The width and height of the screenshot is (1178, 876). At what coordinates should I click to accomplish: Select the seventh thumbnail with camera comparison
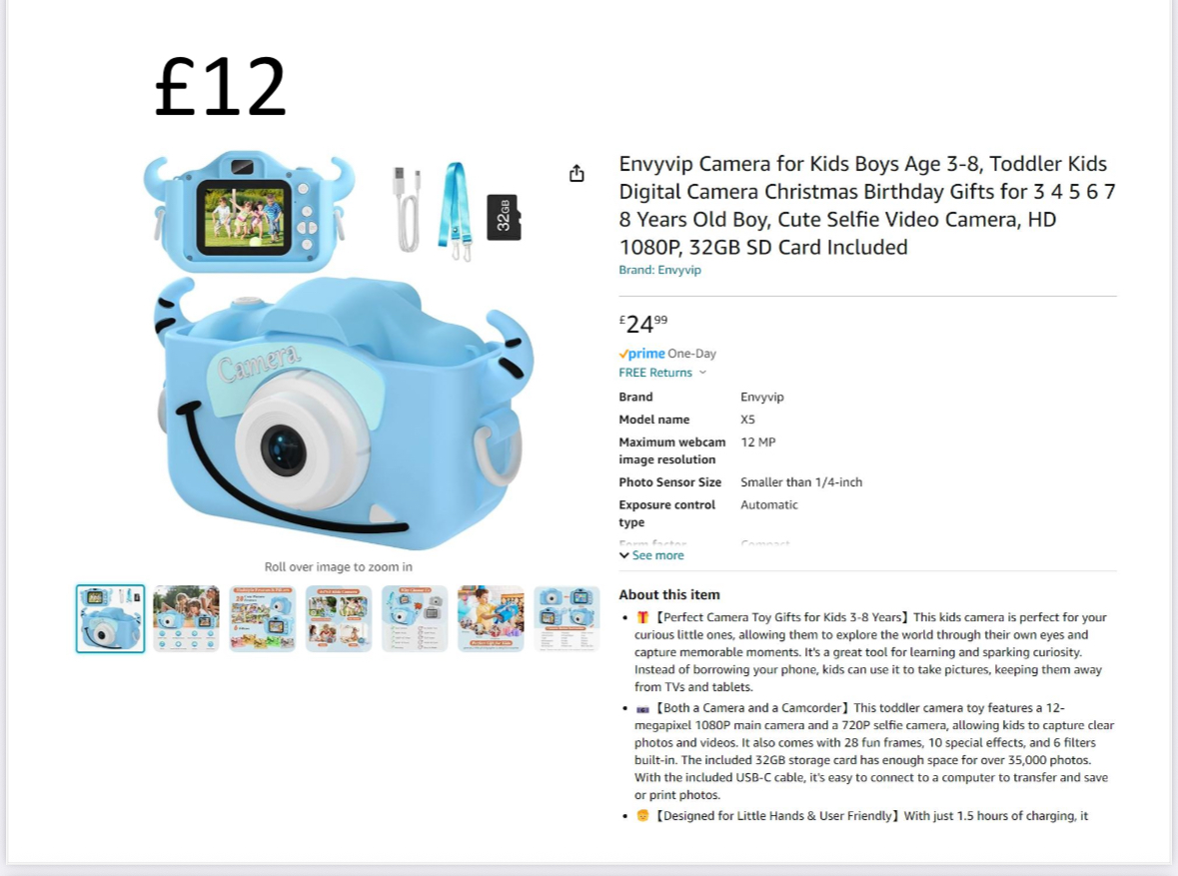tap(567, 619)
